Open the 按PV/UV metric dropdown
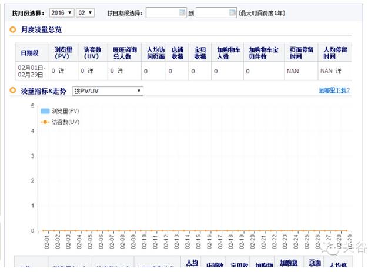Image resolution: width=368 pixels, height=272 pixels. [x=107, y=91]
